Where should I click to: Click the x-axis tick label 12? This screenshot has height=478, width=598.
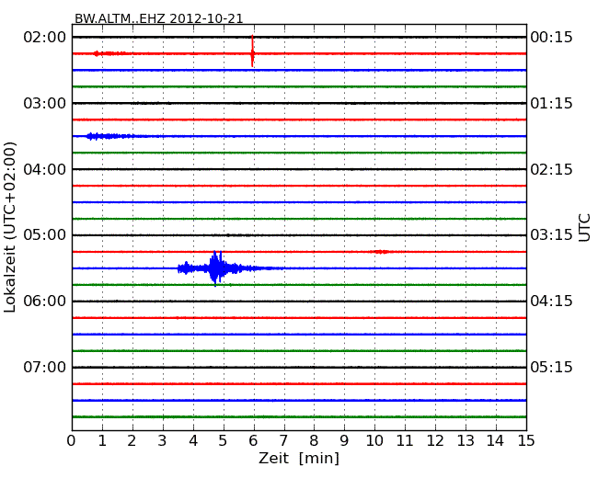tap(435, 441)
